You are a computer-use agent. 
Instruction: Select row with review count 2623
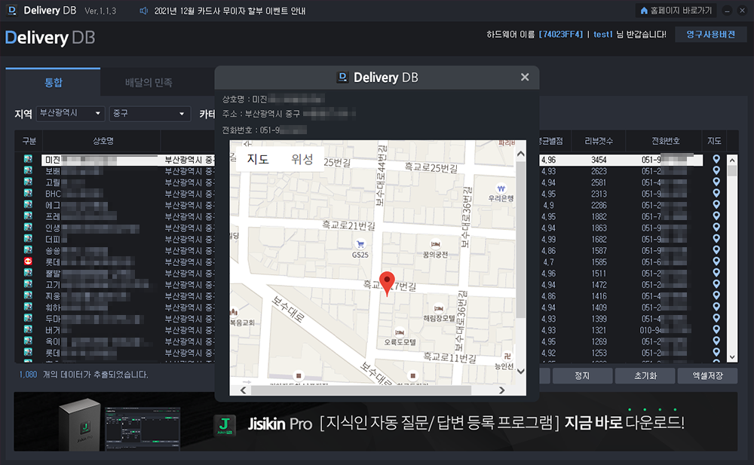pos(599,171)
